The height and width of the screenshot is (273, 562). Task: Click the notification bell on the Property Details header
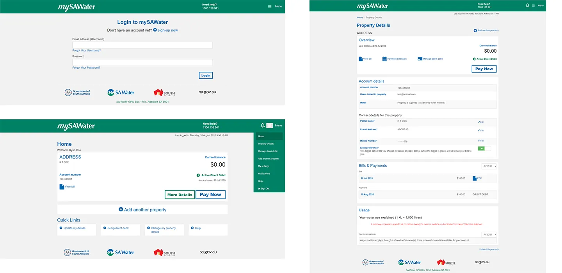528,5
